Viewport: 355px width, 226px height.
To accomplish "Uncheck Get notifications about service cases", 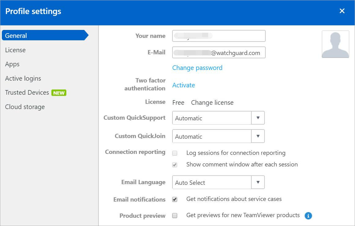I will pos(175,199).
